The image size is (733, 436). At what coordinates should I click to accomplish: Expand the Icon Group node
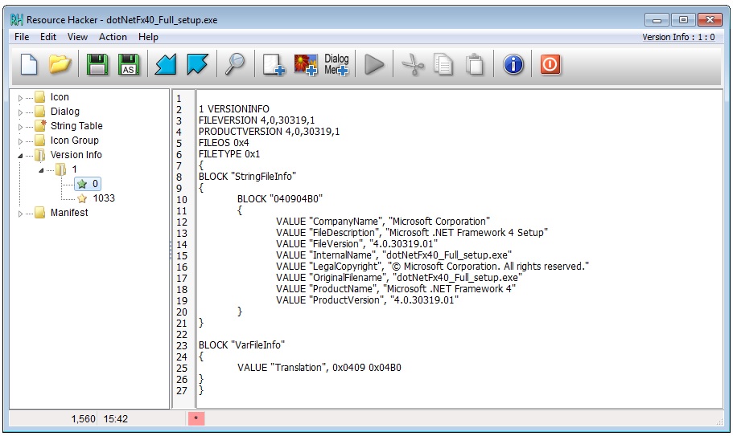[20, 141]
